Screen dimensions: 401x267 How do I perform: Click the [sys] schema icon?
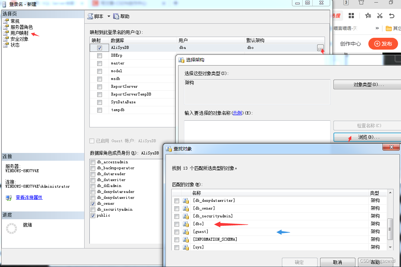pos(186,247)
